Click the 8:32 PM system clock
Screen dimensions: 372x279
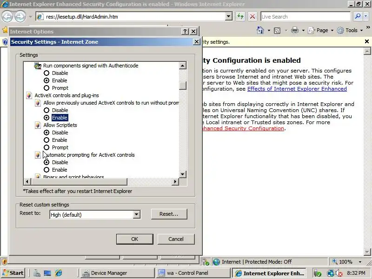click(356, 273)
